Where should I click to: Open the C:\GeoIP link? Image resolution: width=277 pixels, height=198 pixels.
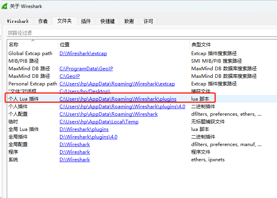coord(69,76)
